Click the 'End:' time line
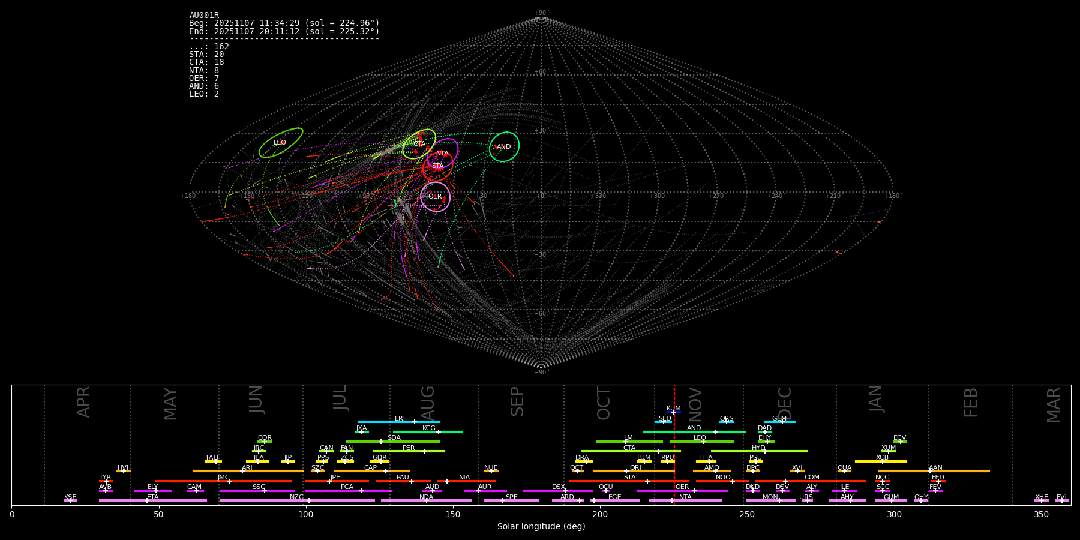This screenshot has width=1080, height=540. coord(284,31)
